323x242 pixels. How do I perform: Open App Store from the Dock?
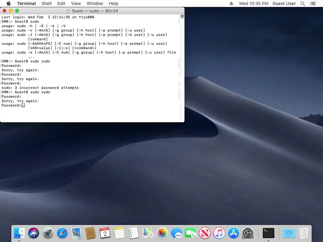point(233,233)
